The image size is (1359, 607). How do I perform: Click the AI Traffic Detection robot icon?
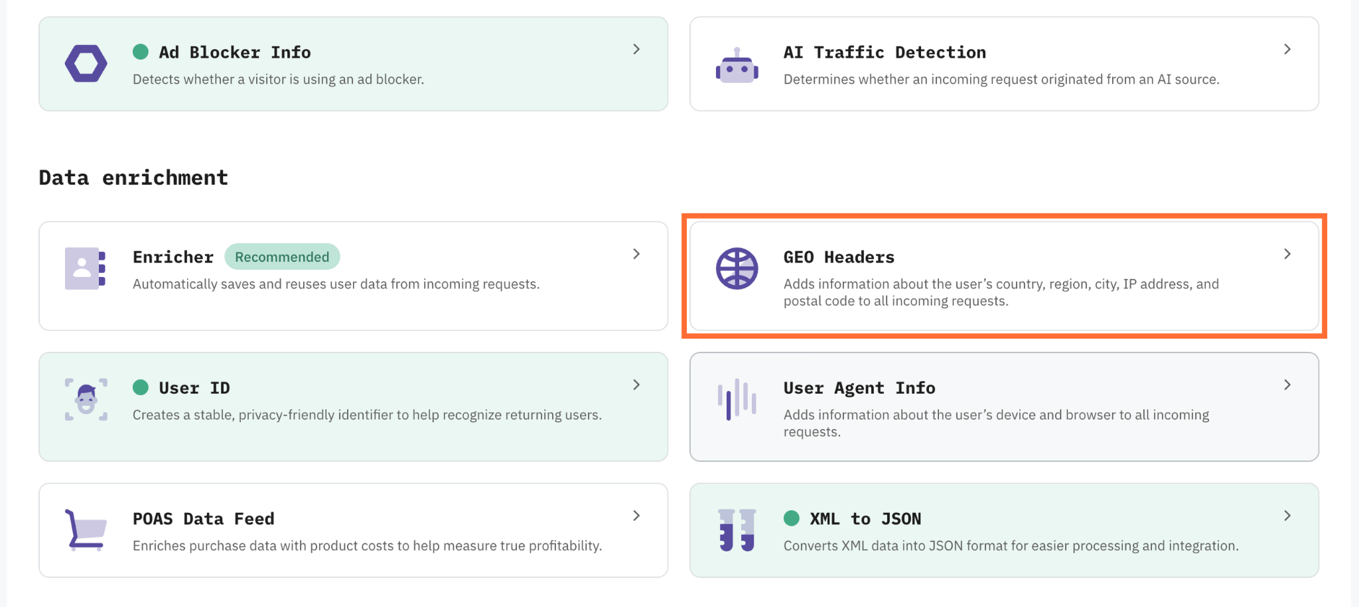(x=737, y=66)
